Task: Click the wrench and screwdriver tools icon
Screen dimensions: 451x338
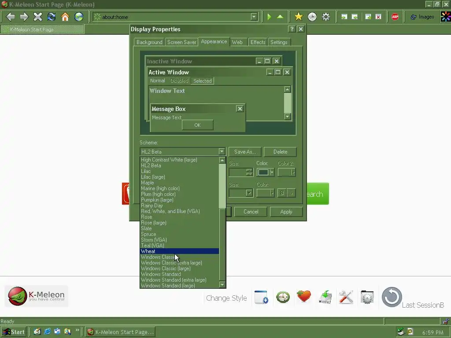Action: 346,297
